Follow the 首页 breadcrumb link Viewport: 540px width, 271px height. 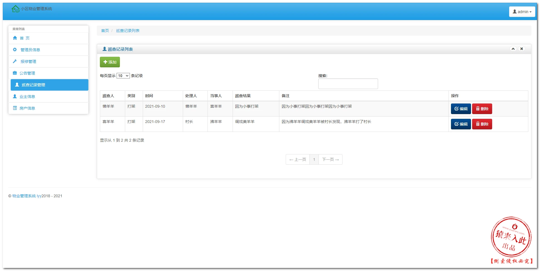click(x=105, y=31)
